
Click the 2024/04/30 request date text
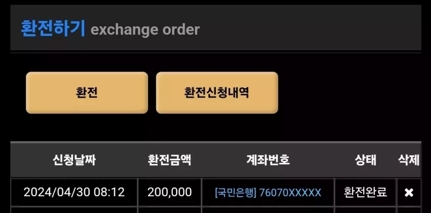pyautogui.click(x=57, y=192)
